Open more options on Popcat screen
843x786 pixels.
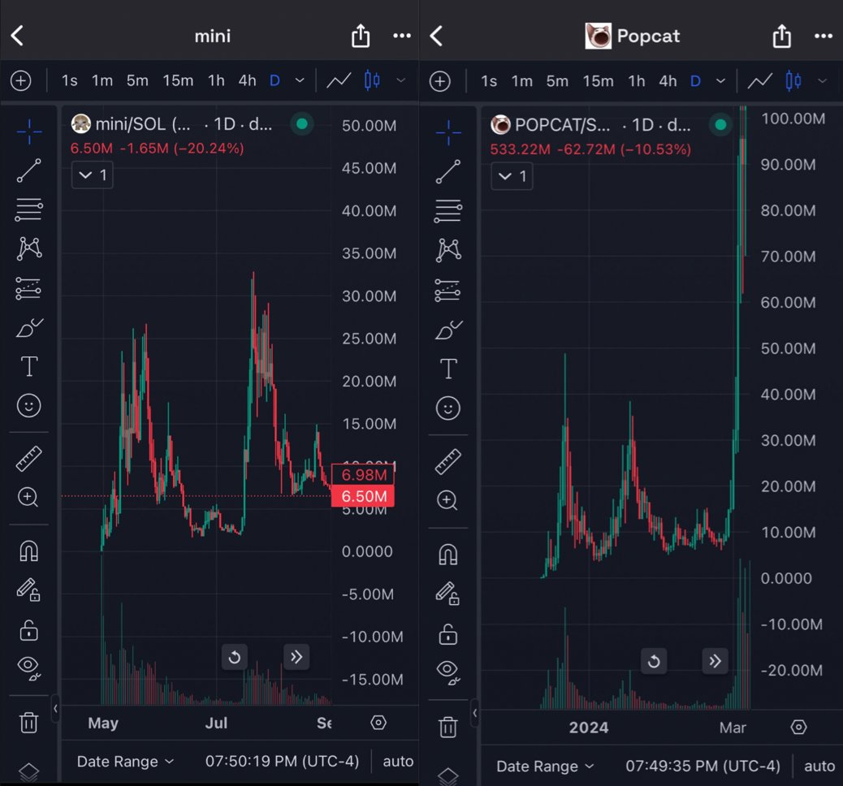(x=824, y=36)
